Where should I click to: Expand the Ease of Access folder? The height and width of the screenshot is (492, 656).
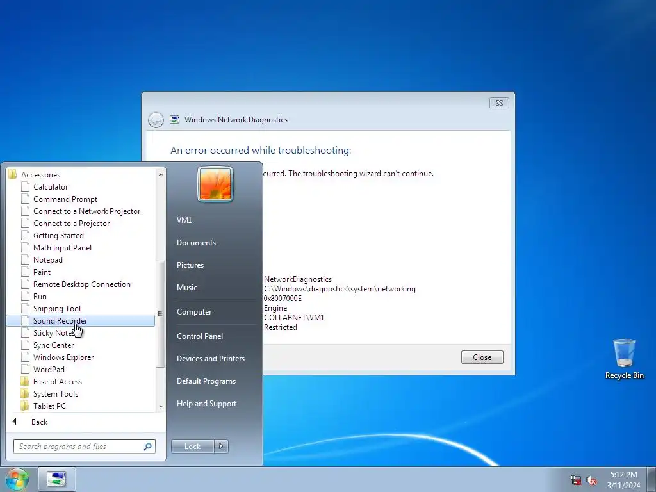(x=58, y=382)
